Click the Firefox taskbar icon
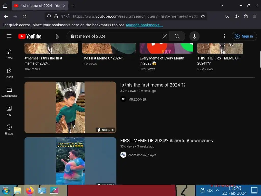The width and height of the screenshot is (261, 196). pos(30,190)
